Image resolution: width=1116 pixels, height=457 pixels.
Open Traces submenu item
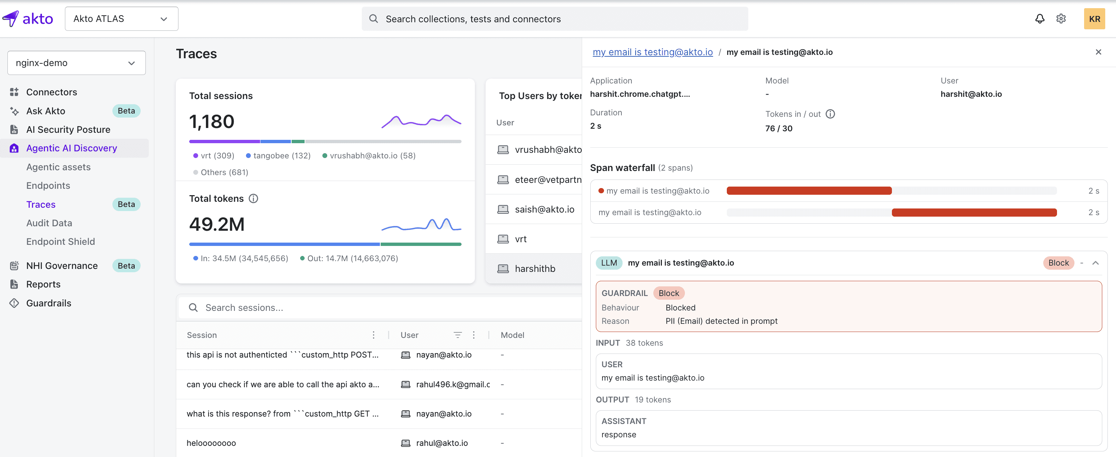coord(41,204)
